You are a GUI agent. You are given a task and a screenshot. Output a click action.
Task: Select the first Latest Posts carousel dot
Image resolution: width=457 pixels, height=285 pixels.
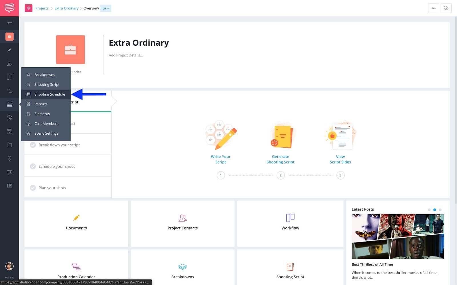429,210
